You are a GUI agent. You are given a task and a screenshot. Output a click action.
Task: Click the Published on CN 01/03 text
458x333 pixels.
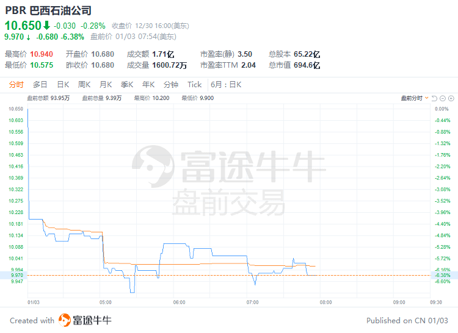pyautogui.click(x=407, y=320)
